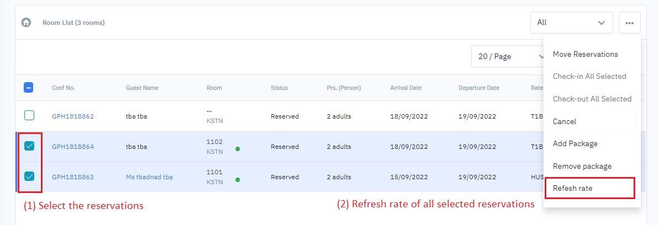Open the three-dots more actions button

pyautogui.click(x=629, y=23)
